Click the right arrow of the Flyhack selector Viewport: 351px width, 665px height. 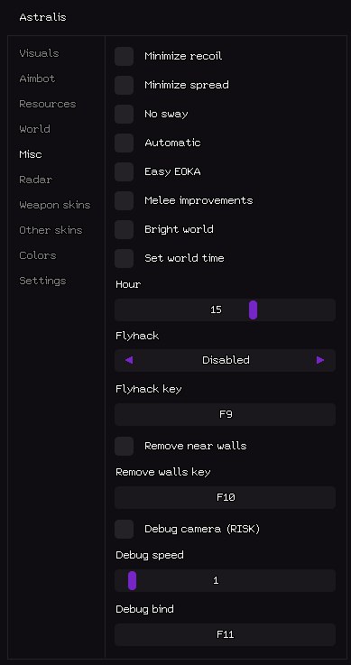(x=320, y=360)
